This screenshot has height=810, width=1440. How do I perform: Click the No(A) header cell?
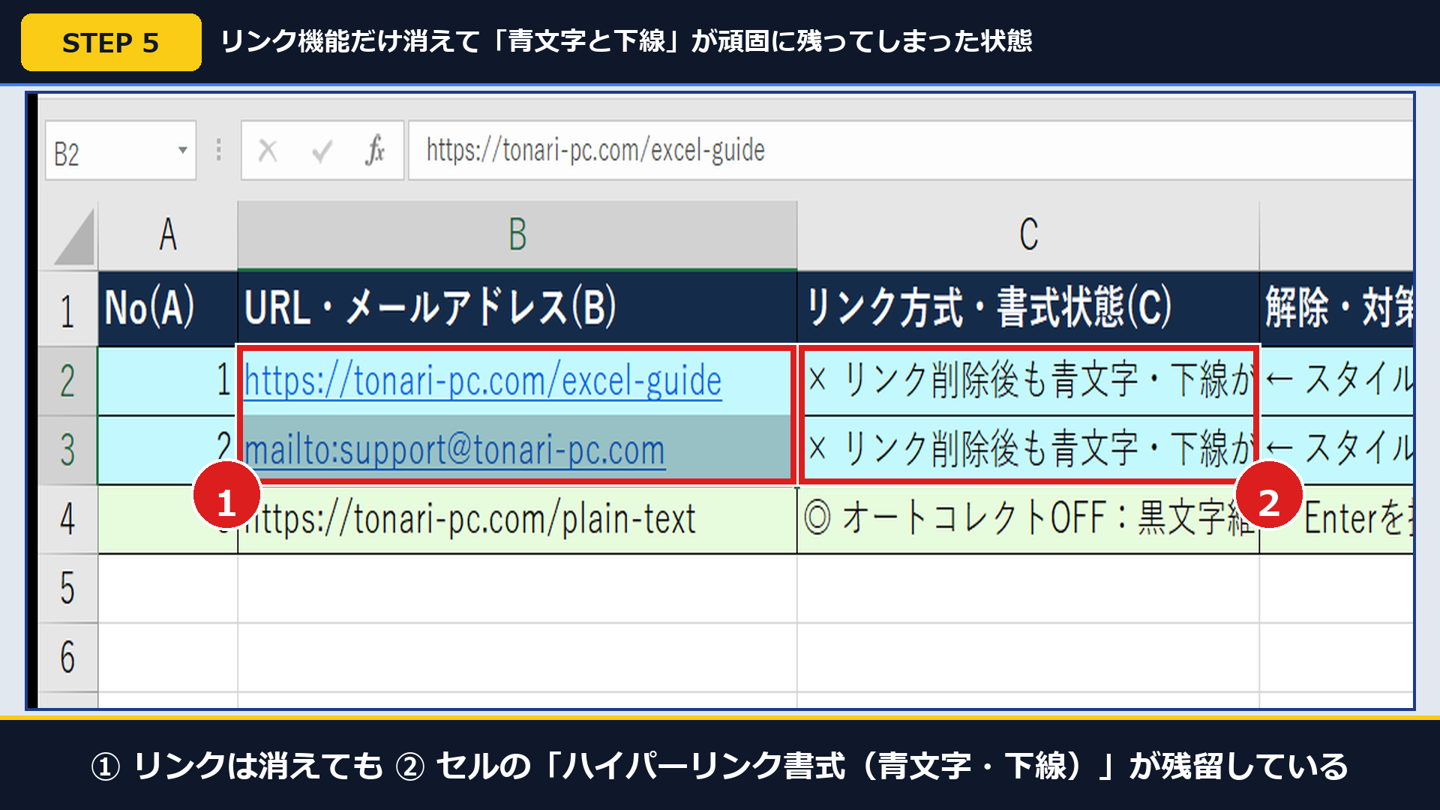(168, 308)
